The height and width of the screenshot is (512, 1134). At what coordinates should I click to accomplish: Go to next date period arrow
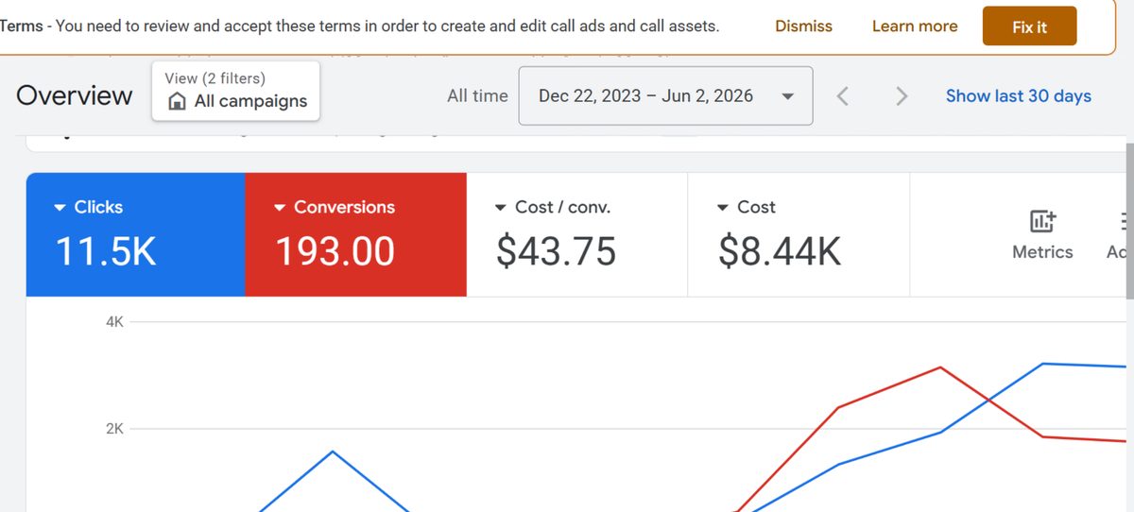coord(902,96)
